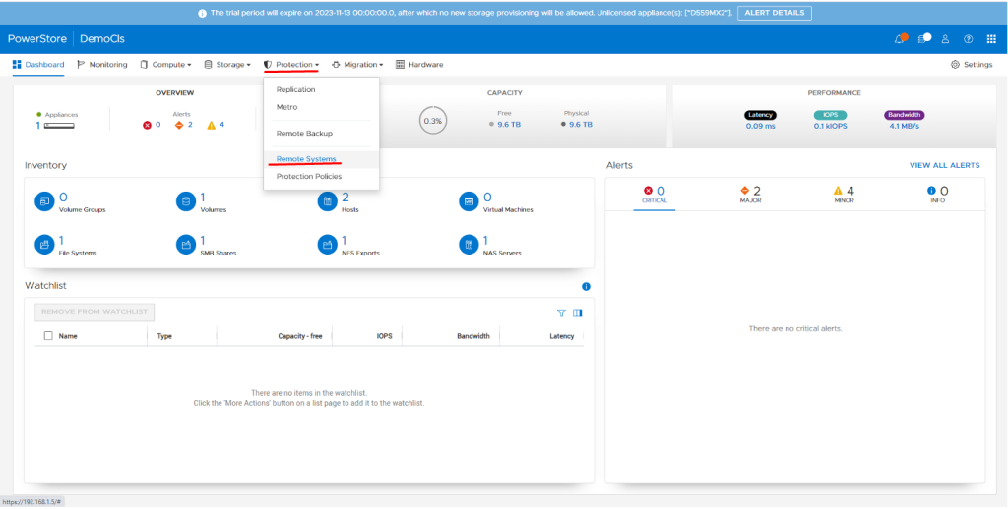Viewport: 1008px width, 509px height.
Task: Click the Volume Groups inventory icon
Action: 44,201
